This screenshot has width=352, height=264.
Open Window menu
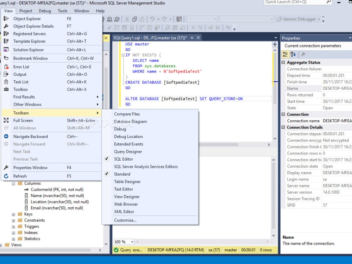(82, 11)
